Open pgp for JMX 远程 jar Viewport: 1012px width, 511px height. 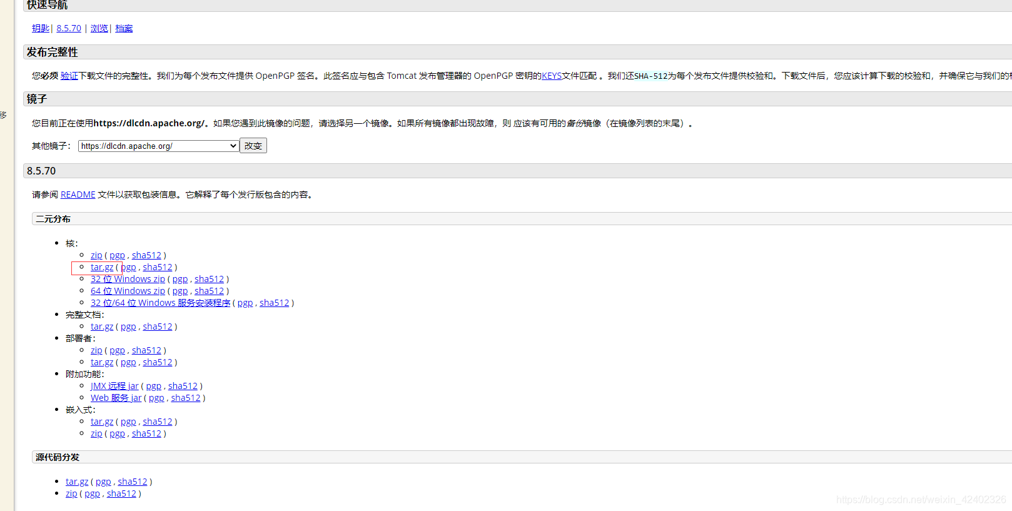[x=154, y=386]
